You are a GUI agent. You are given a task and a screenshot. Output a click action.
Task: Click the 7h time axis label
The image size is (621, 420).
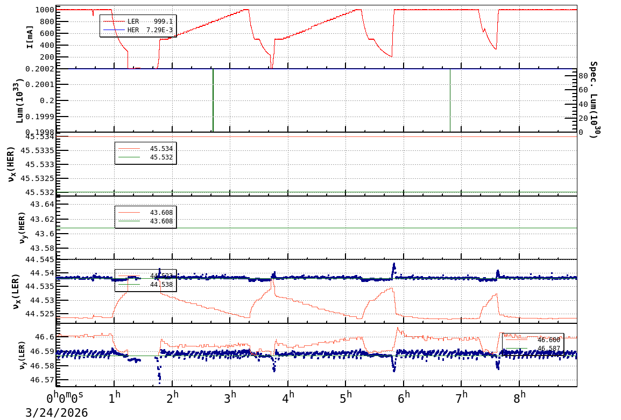click(461, 397)
